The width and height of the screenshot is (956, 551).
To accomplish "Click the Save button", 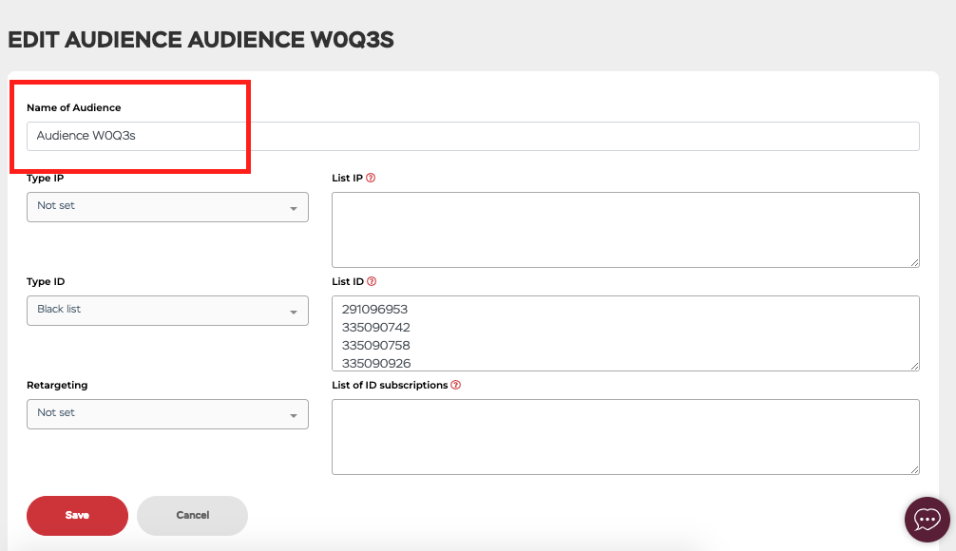I will coord(77,516).
